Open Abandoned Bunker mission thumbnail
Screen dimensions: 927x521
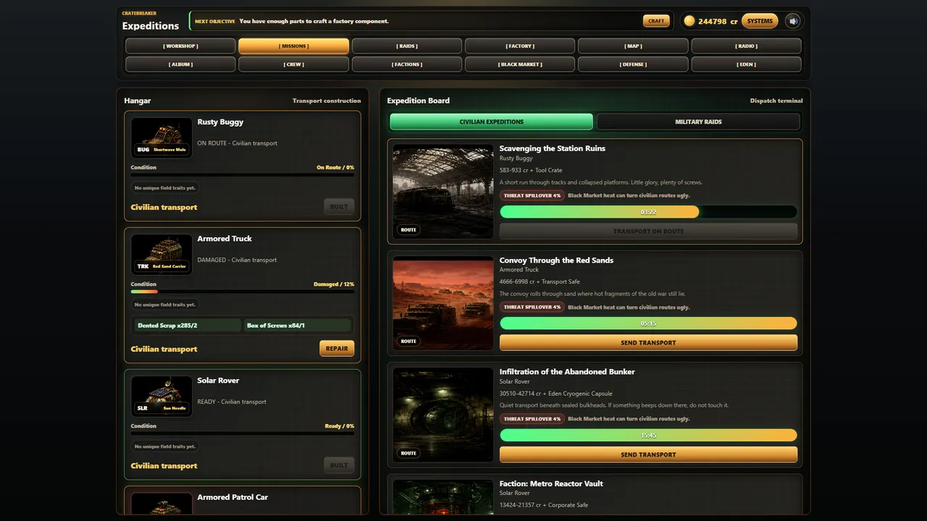(x=443, y=415)
